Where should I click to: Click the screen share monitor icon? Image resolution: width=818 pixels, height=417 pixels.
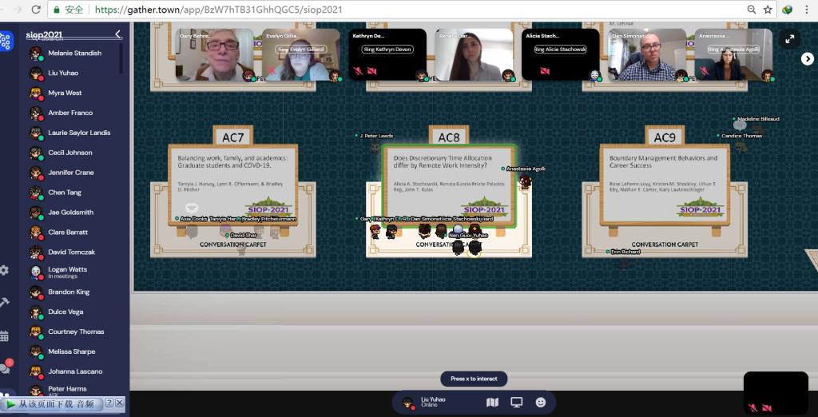click(x=516, y=402)
